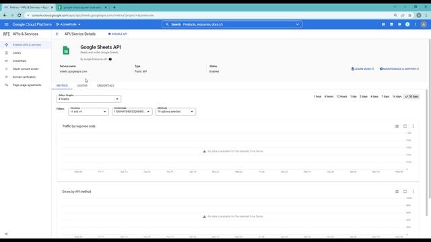Open a new browser tab
Screen dimensions: 431x242
tap(114, 7)
